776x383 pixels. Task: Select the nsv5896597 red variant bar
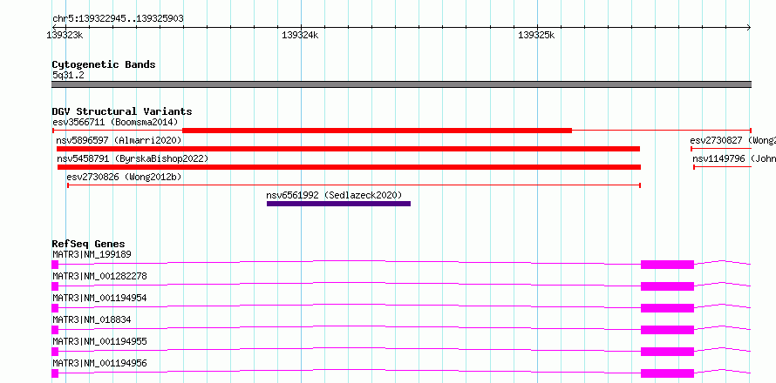349,149
